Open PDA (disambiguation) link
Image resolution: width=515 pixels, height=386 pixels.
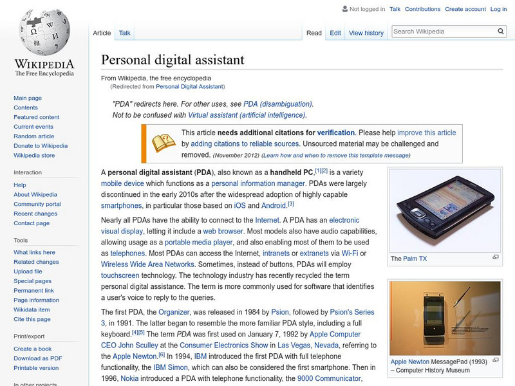point(277,104)
